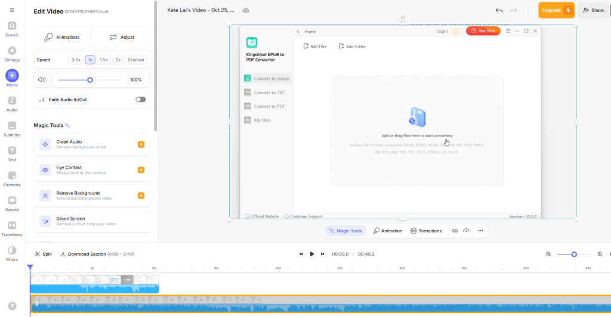Open the Transitions tab below the canvas
The width and height of the screenshot is (611, 317).
tap(426, 231)
